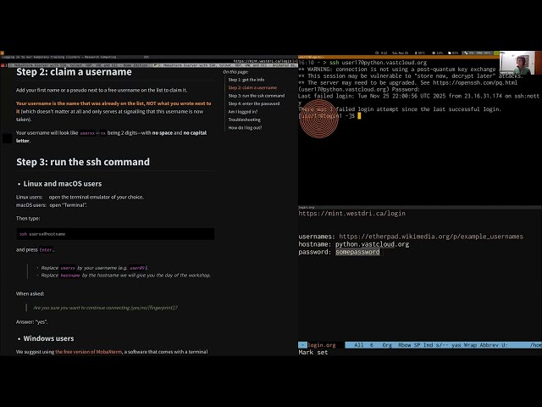
Task: Click the 'ssh user17@python.vastcloud.org' command line
Action: (x=378, y=63)
